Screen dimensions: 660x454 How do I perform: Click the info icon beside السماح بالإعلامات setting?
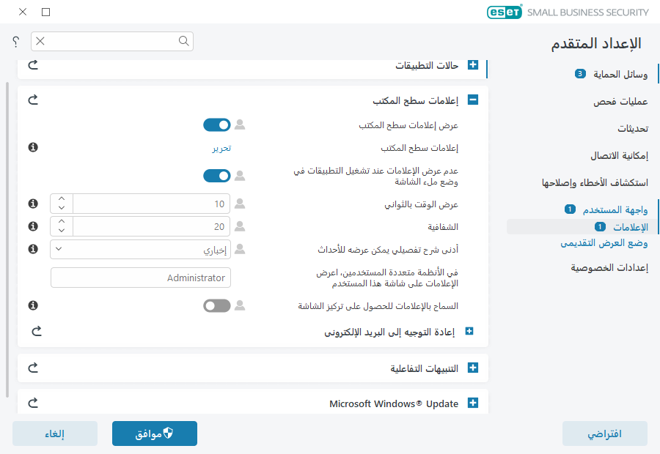point(32,306)
